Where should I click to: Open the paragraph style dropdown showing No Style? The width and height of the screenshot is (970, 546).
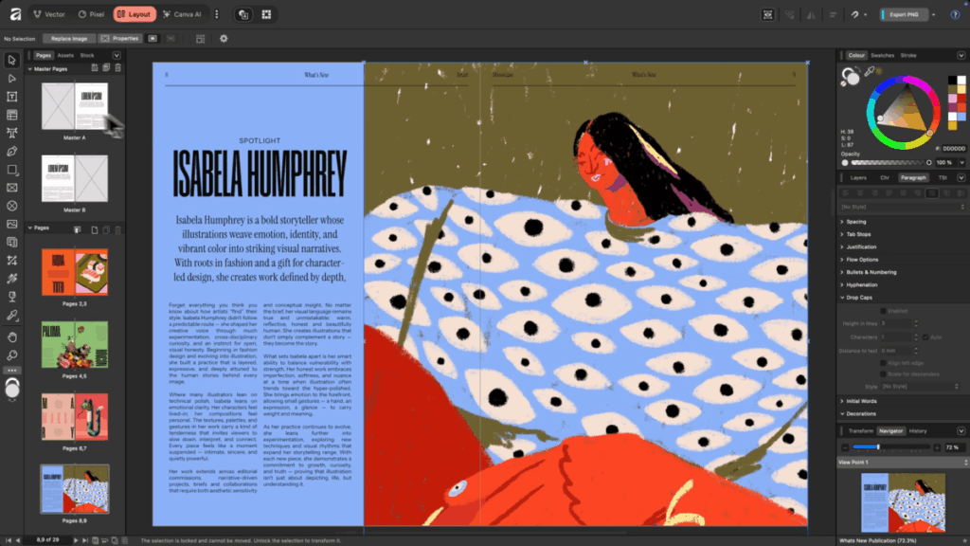click(900, 206)
